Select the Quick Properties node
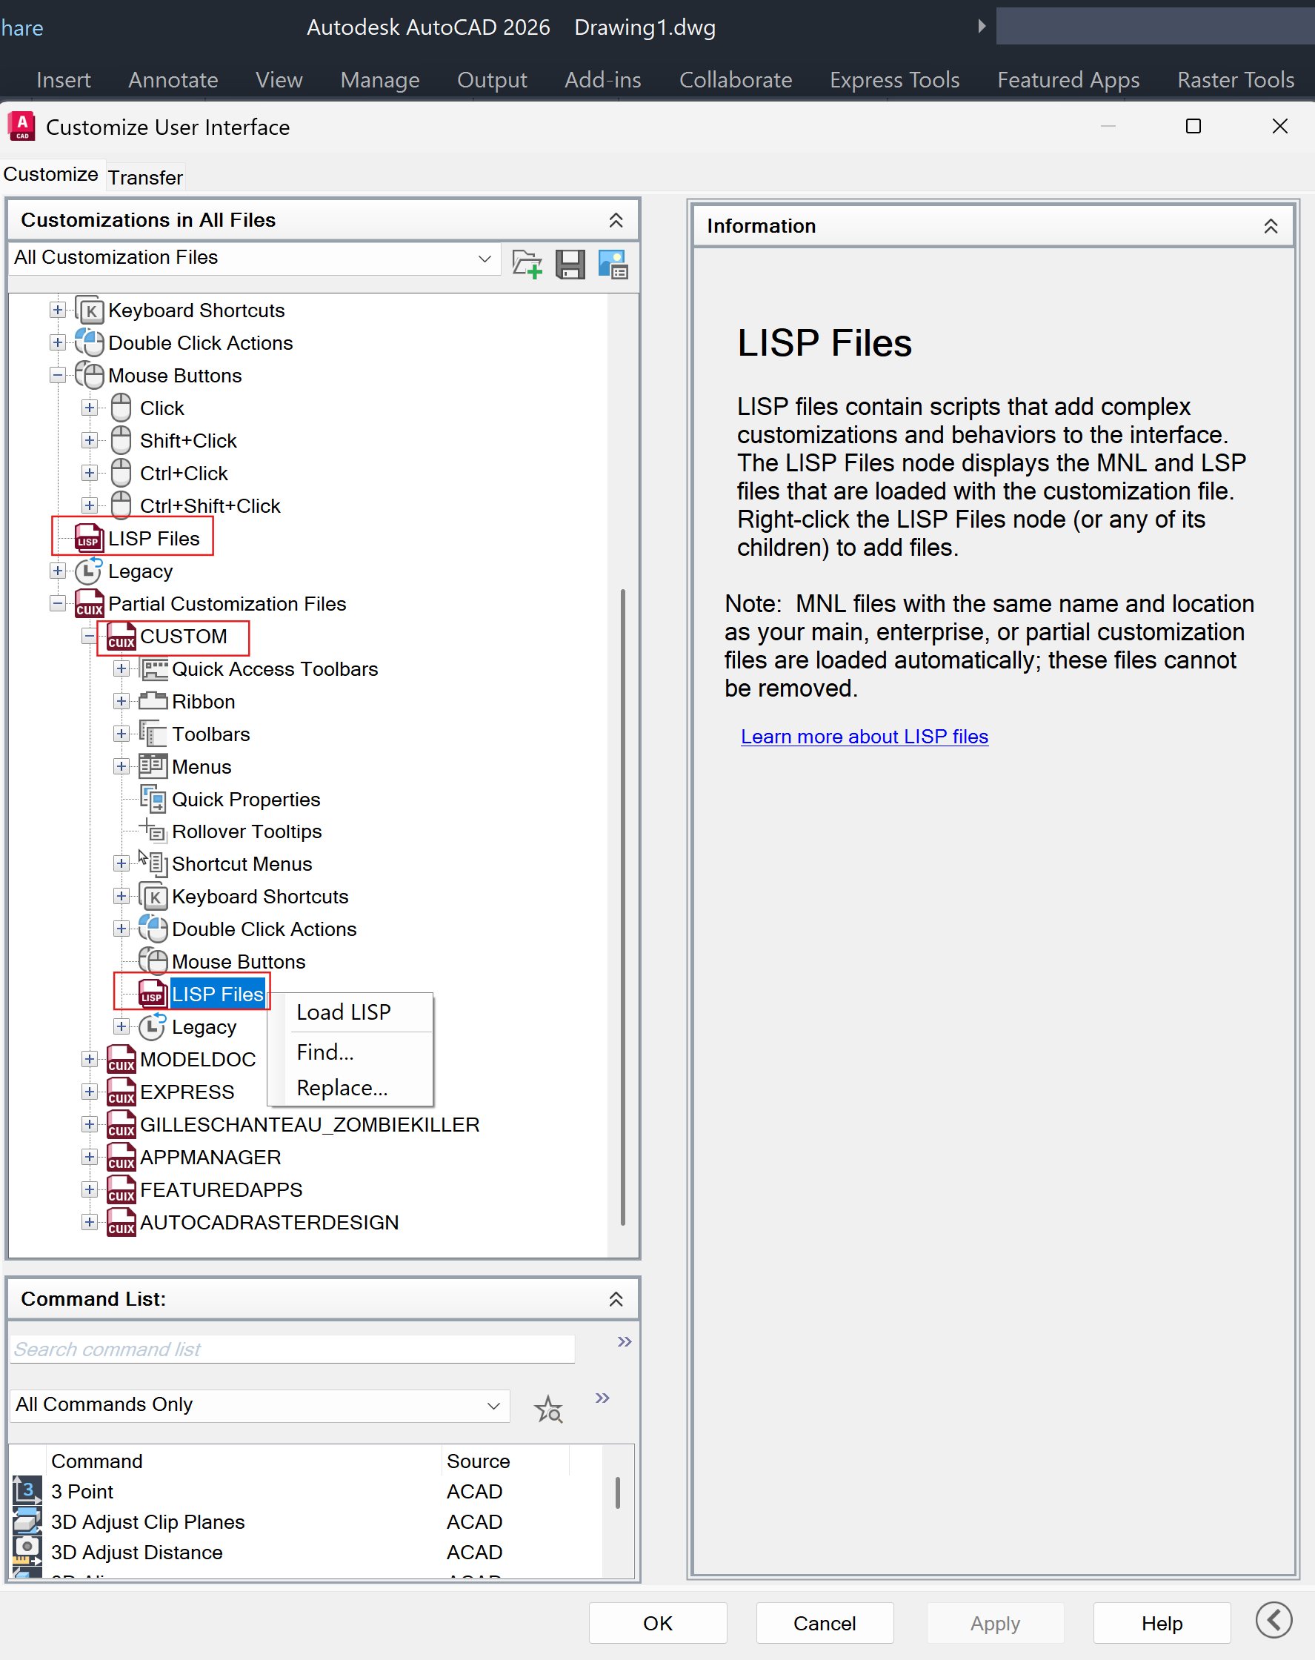 click(247, 799)
